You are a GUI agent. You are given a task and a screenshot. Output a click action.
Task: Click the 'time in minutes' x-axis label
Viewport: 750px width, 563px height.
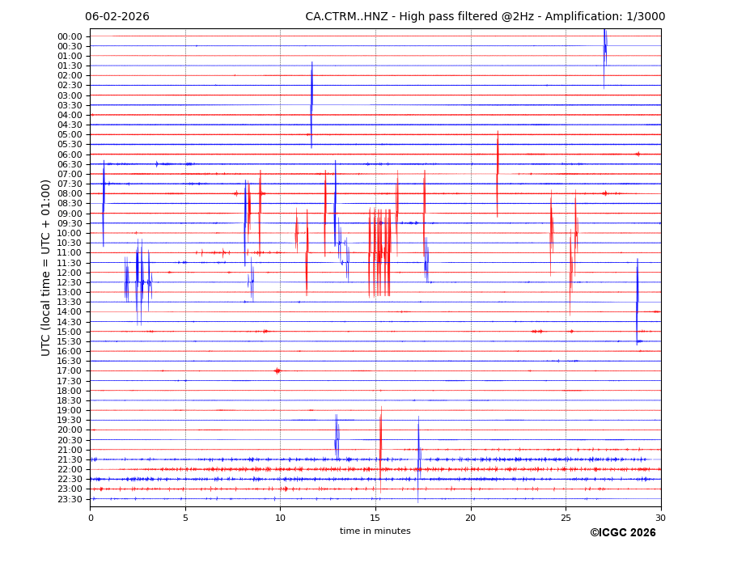point(375,531)
